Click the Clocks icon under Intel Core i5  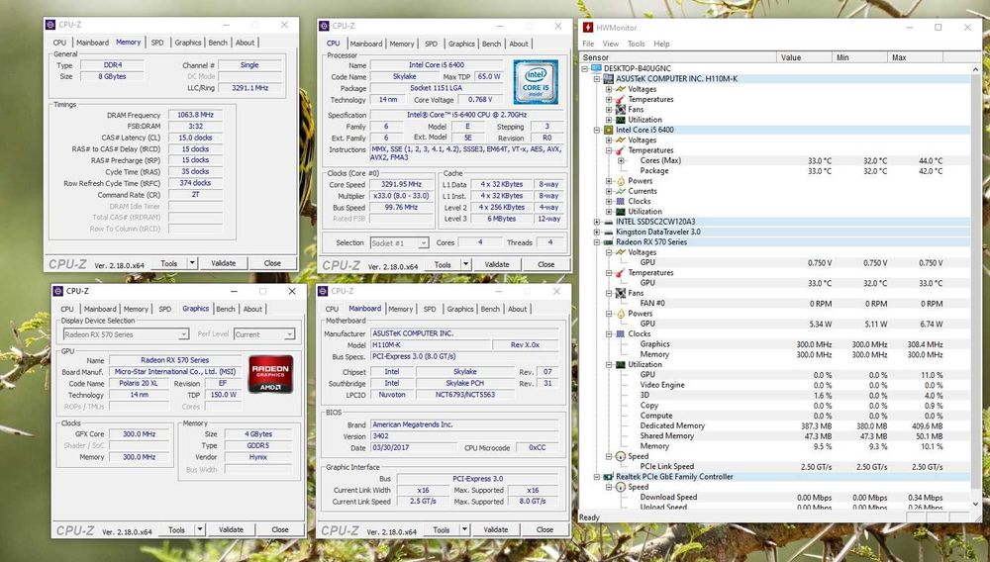(x=620, y=201)
